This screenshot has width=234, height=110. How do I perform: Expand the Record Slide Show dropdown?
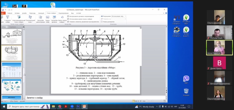click(62, 19)
